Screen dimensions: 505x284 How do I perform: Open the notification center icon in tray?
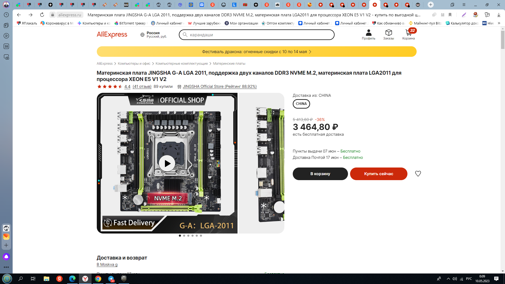tap(496, 279)
